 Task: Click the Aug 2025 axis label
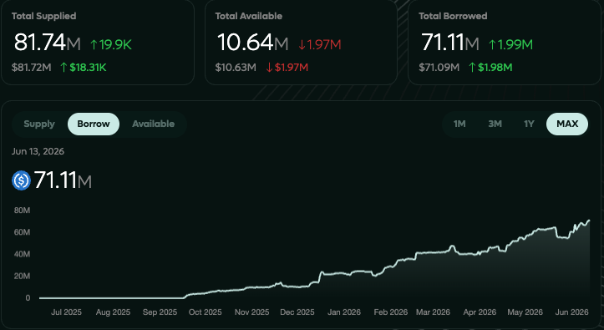click(x=113, y=312)
